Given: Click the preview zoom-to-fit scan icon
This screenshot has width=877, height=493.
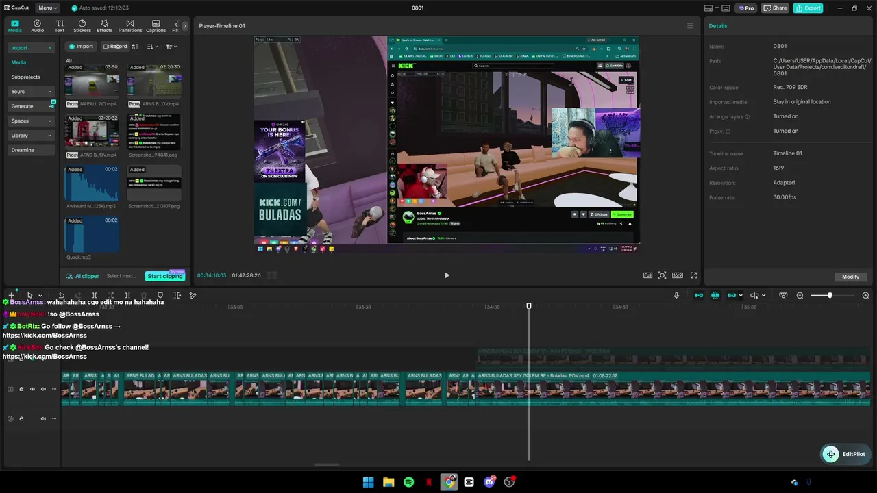Looking at the screenshot, I should point(662,275).
